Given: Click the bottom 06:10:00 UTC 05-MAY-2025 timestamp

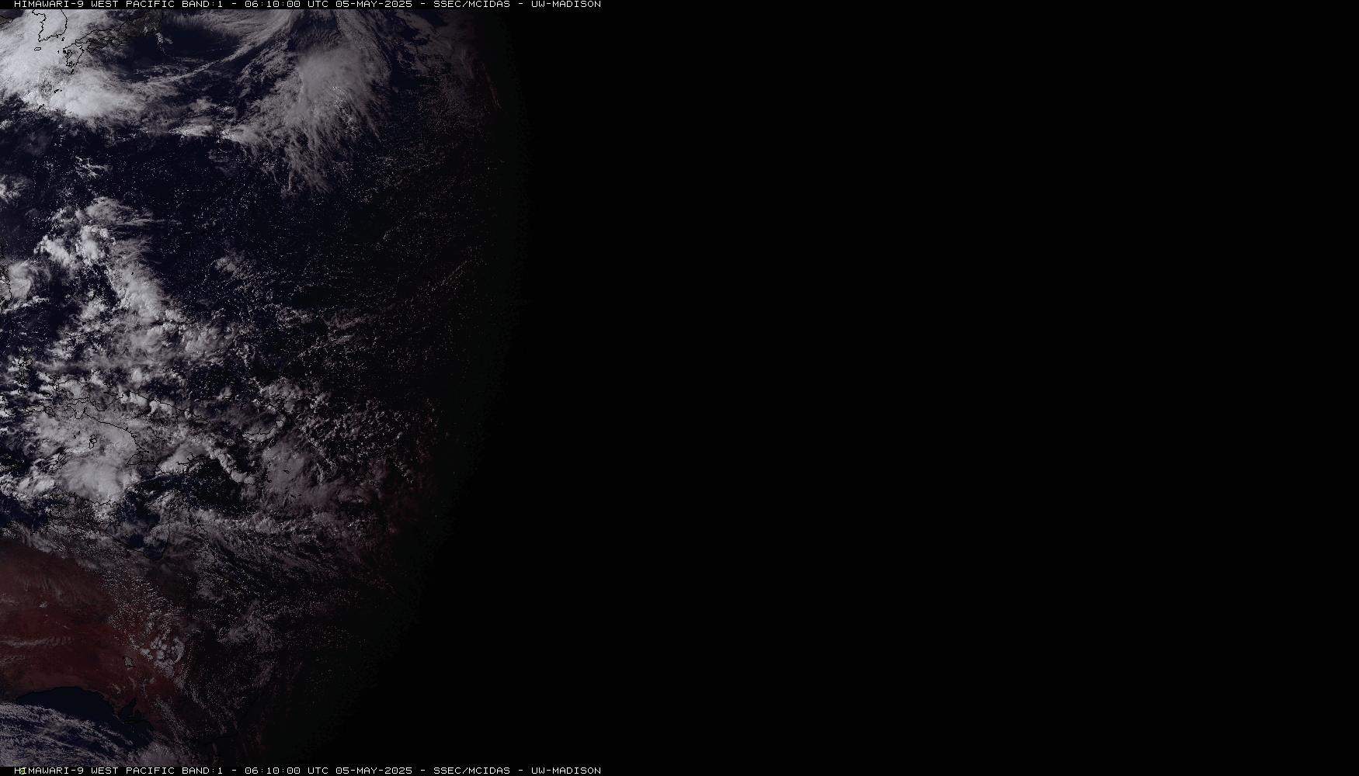Looking at the screenshot, I should pyautogui.click(x=328, y=771).
